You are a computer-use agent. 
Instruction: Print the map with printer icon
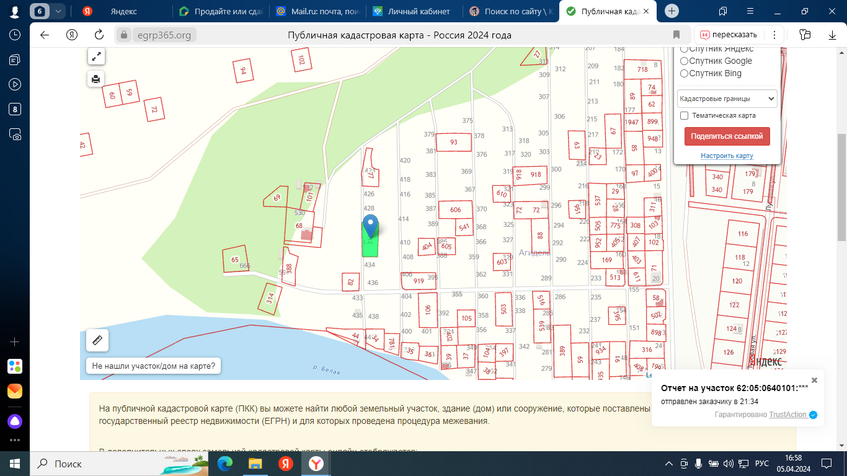click(x=96, y=79)
